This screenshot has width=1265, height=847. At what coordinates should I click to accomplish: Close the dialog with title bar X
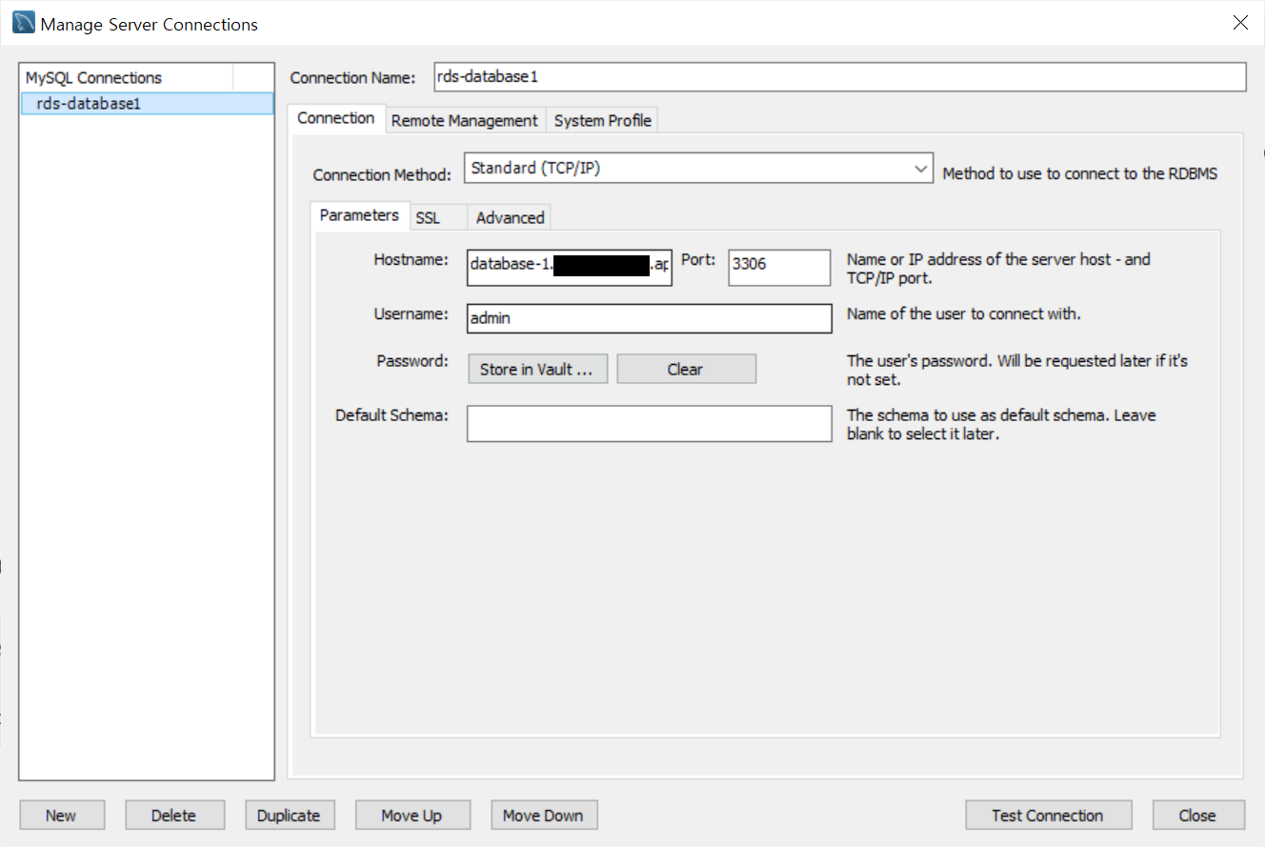[x=1240, y=23]
